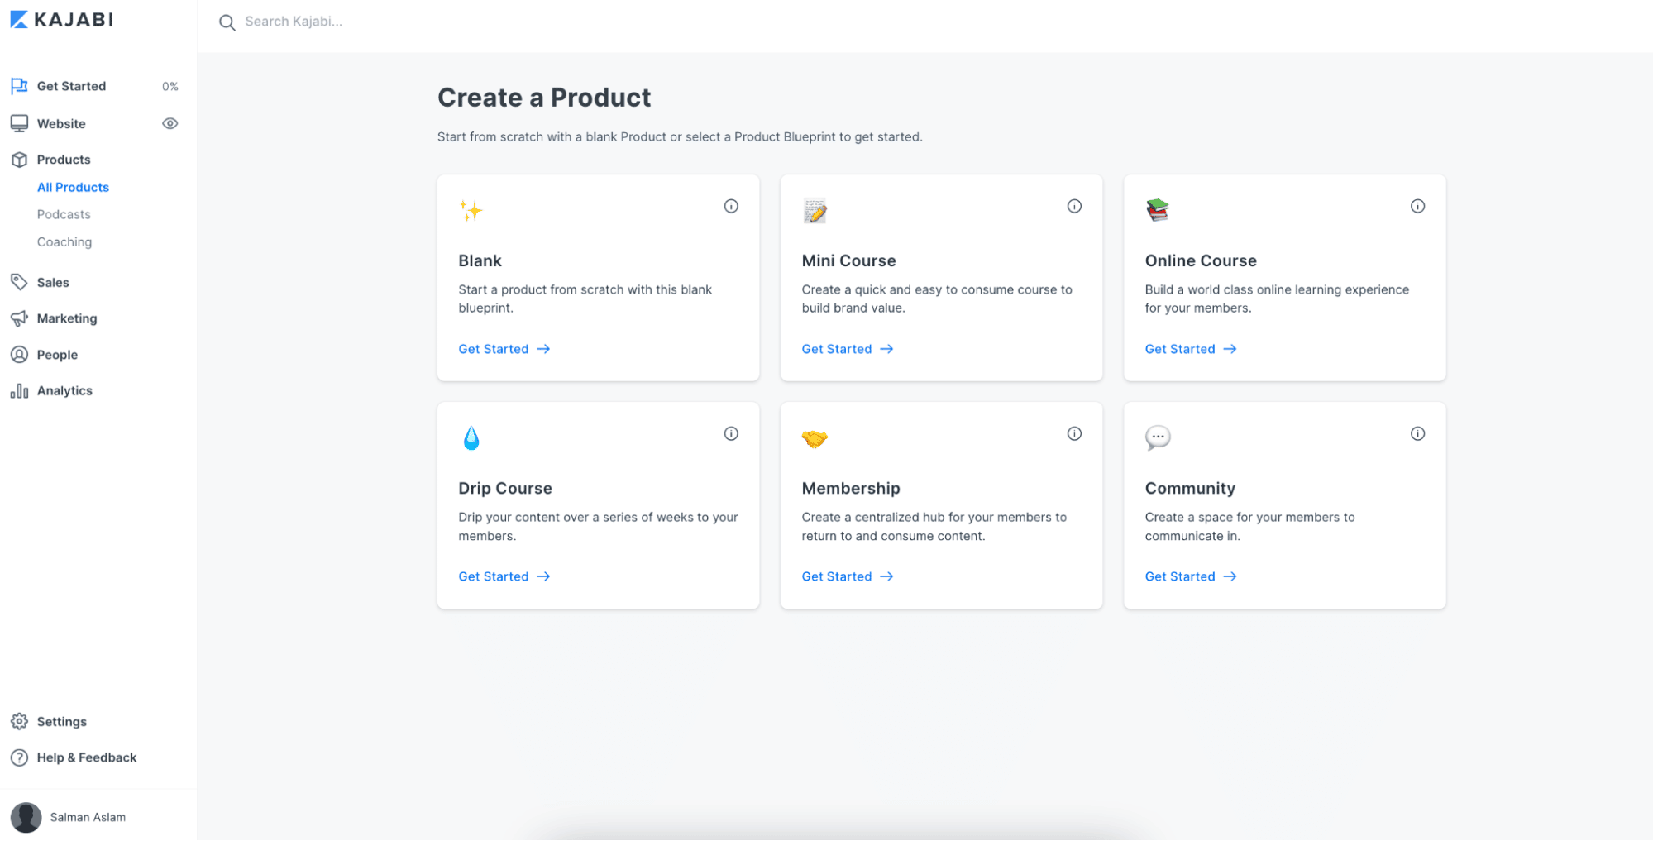Open Get Started progress at 0%

point(95,86)
